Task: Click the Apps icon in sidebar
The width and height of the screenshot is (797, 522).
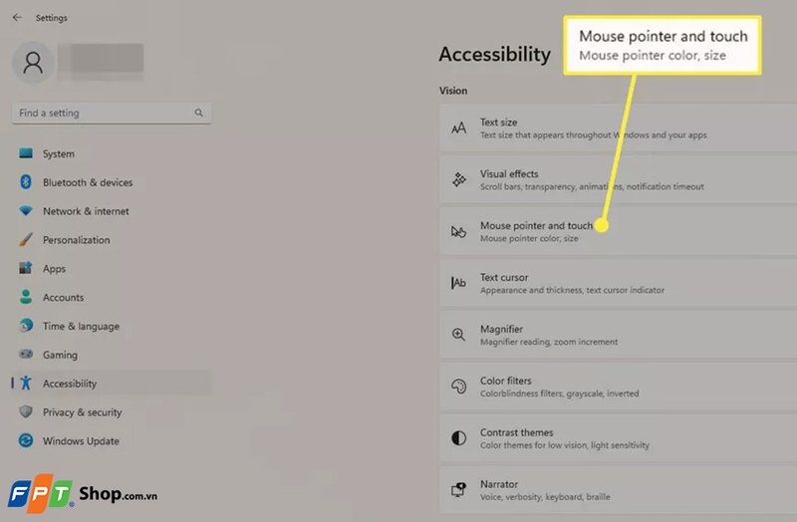Action: (x=26, y=268)
